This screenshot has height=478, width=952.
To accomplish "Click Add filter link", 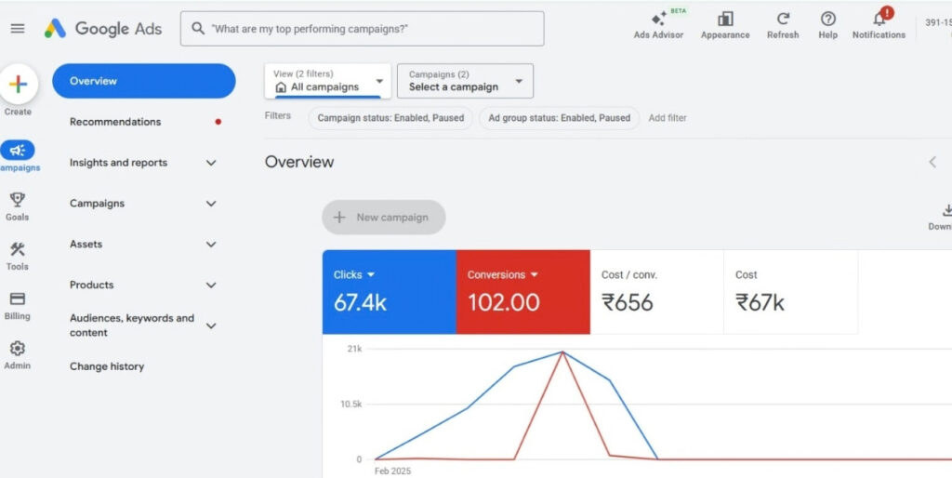I will 668,118.
